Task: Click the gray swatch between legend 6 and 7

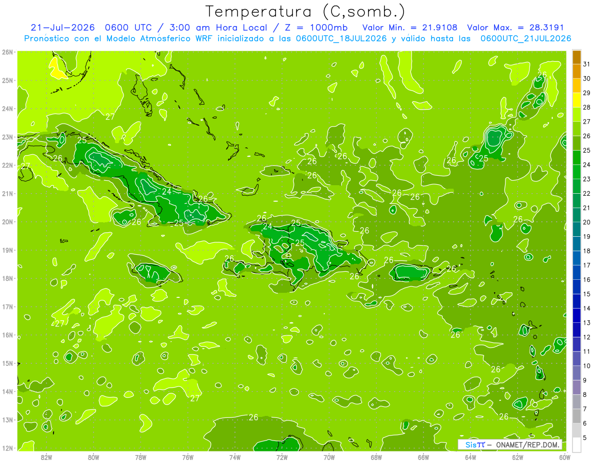Action: tap(576, 415)
